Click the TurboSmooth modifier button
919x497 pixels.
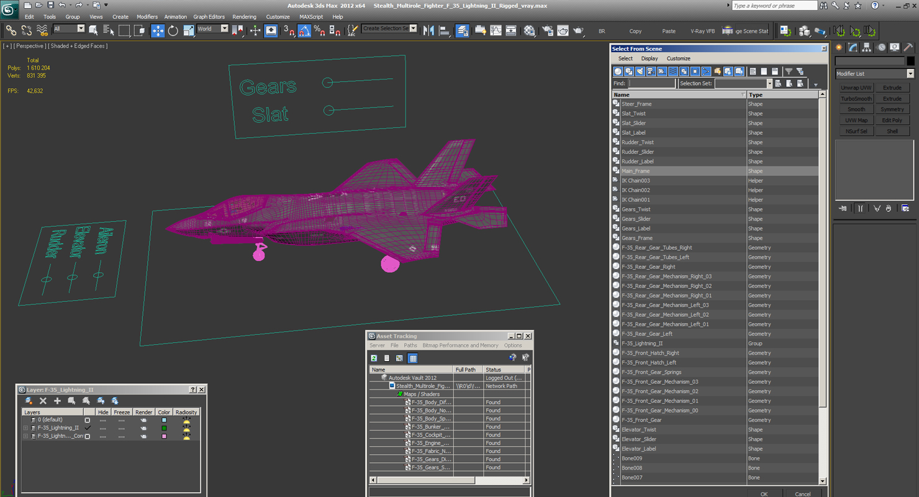[x=856, y=99]
